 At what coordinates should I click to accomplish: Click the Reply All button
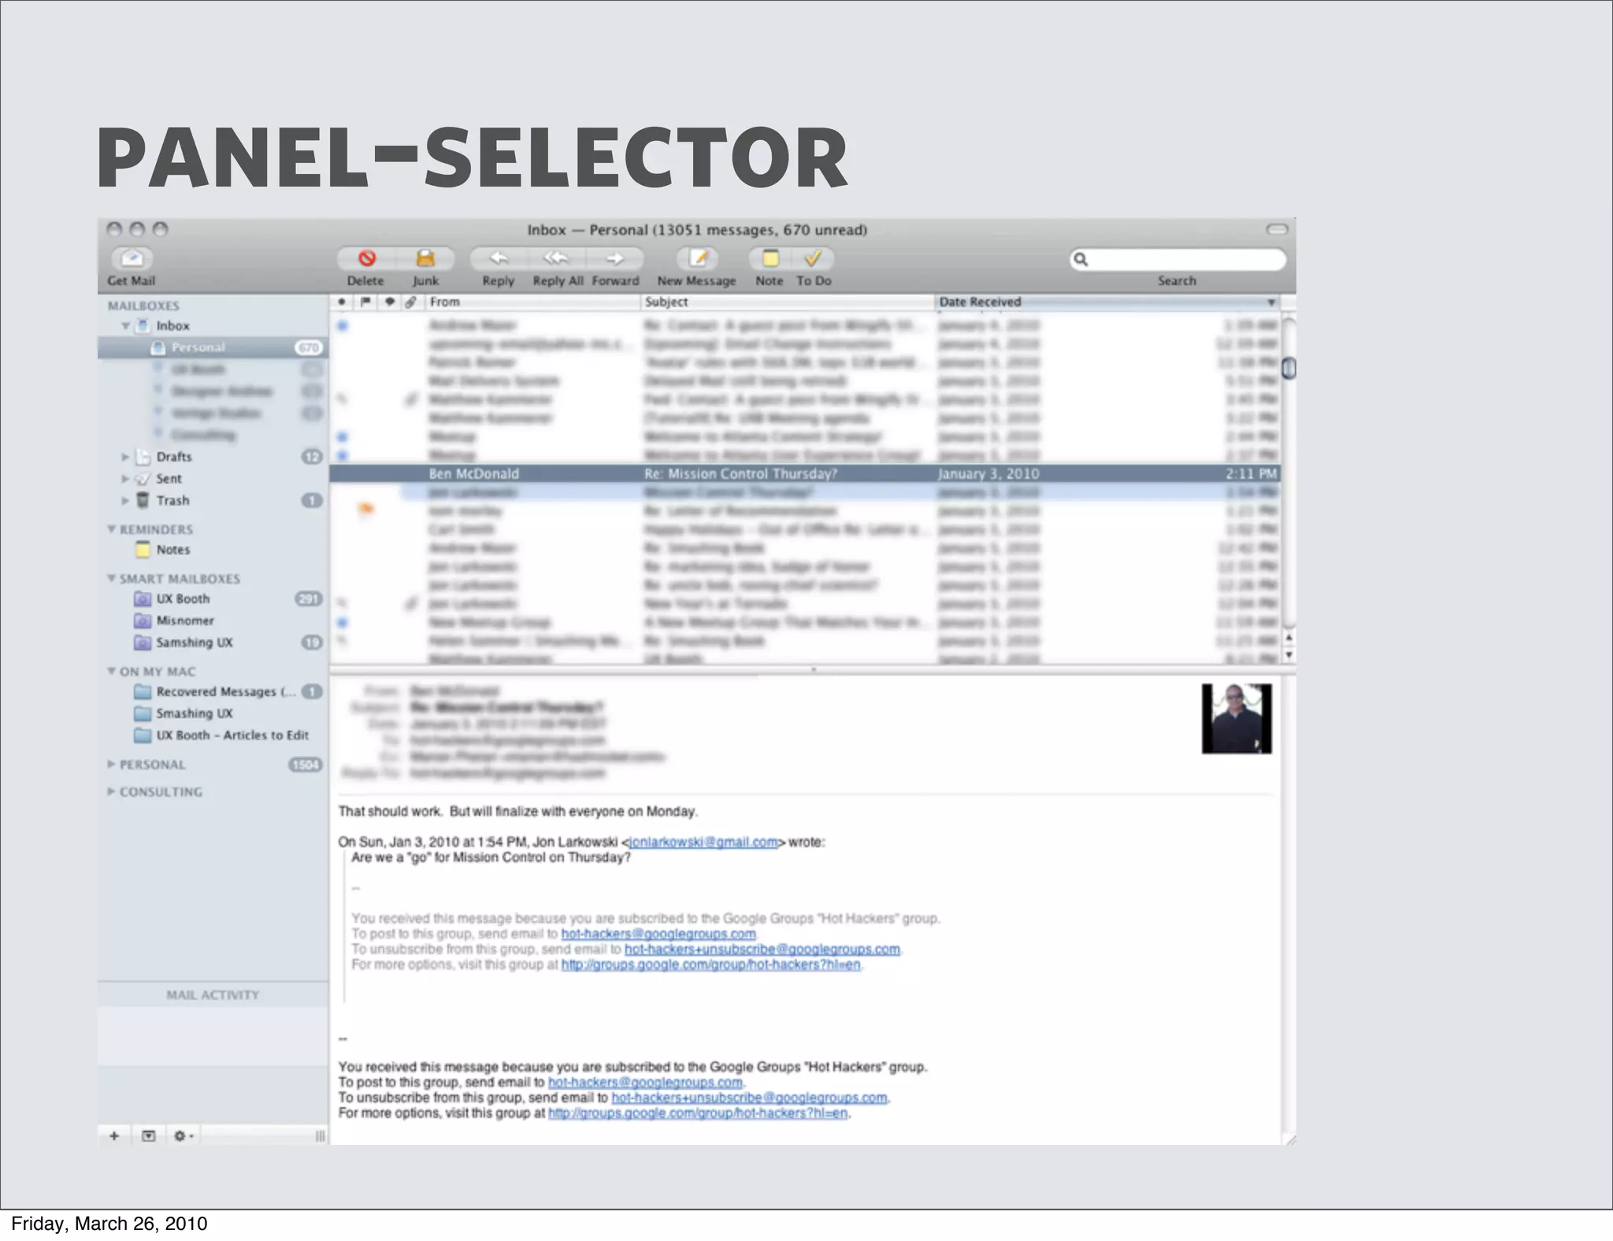pos(557,258)
